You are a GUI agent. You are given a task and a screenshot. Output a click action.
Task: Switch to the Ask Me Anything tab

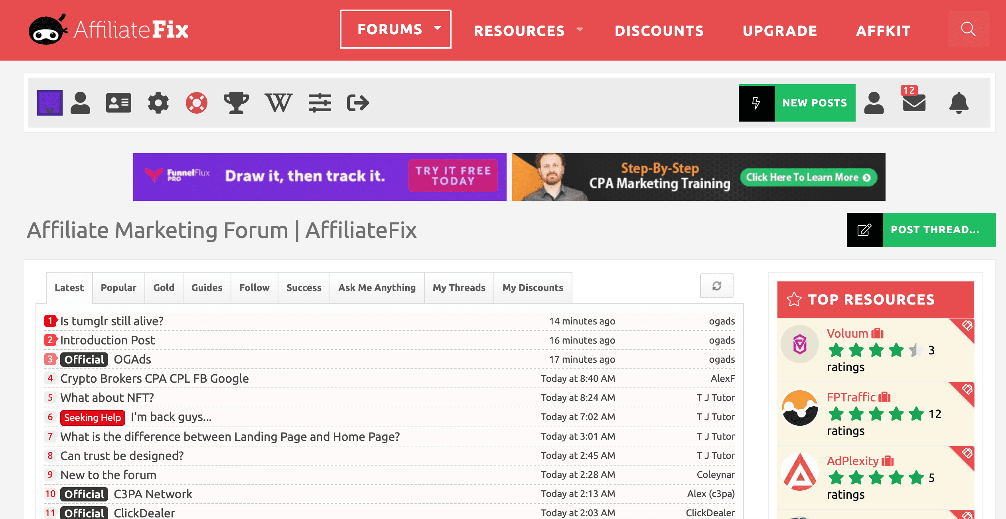point(377,287)
